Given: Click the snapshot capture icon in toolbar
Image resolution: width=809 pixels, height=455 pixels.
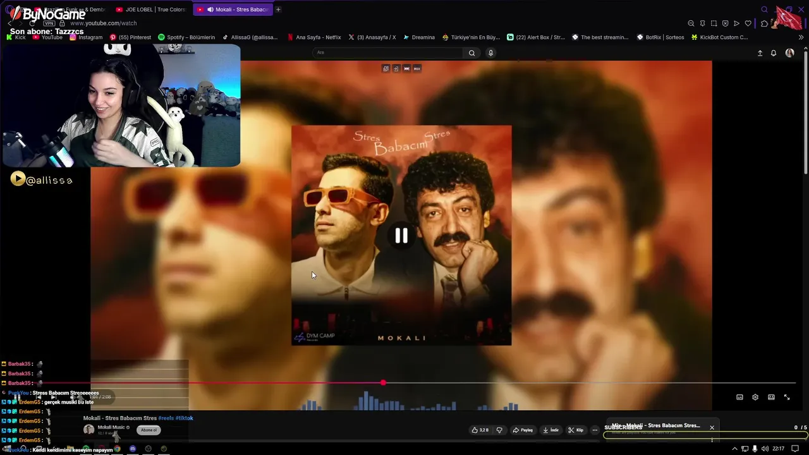Looking at the screenshot, I should [714, 23].
